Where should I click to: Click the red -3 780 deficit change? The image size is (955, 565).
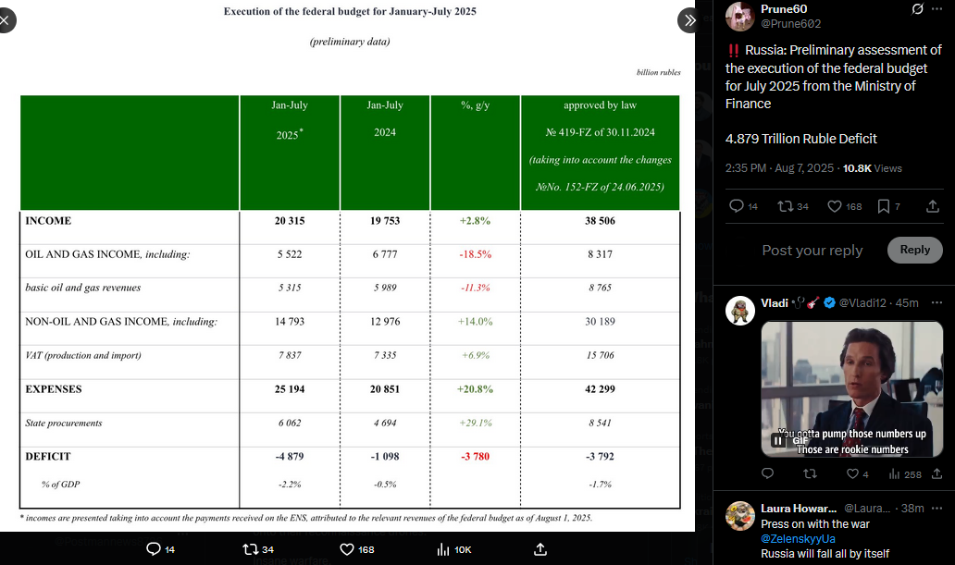click(x=475, y=456)
